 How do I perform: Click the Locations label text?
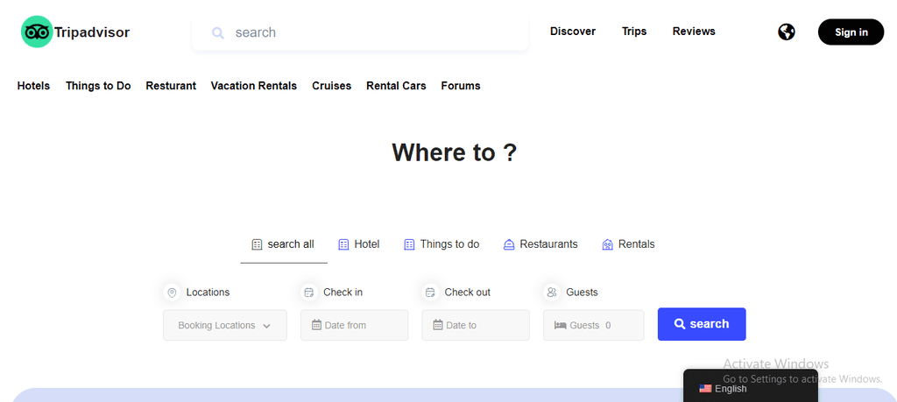tap(208, 293)
